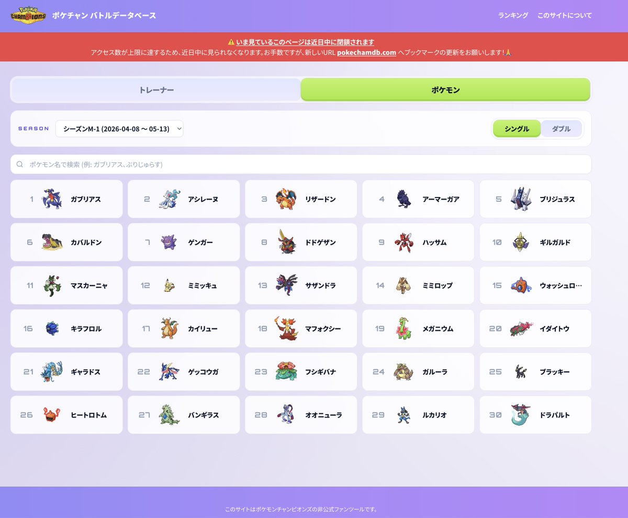Viewport: 628px width, 518px height.
Task: Click the ゲンガー name text
Action: 200,243
